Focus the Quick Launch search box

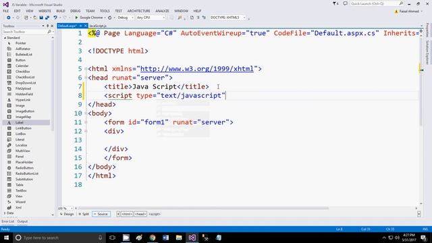(x=377, y=3)
